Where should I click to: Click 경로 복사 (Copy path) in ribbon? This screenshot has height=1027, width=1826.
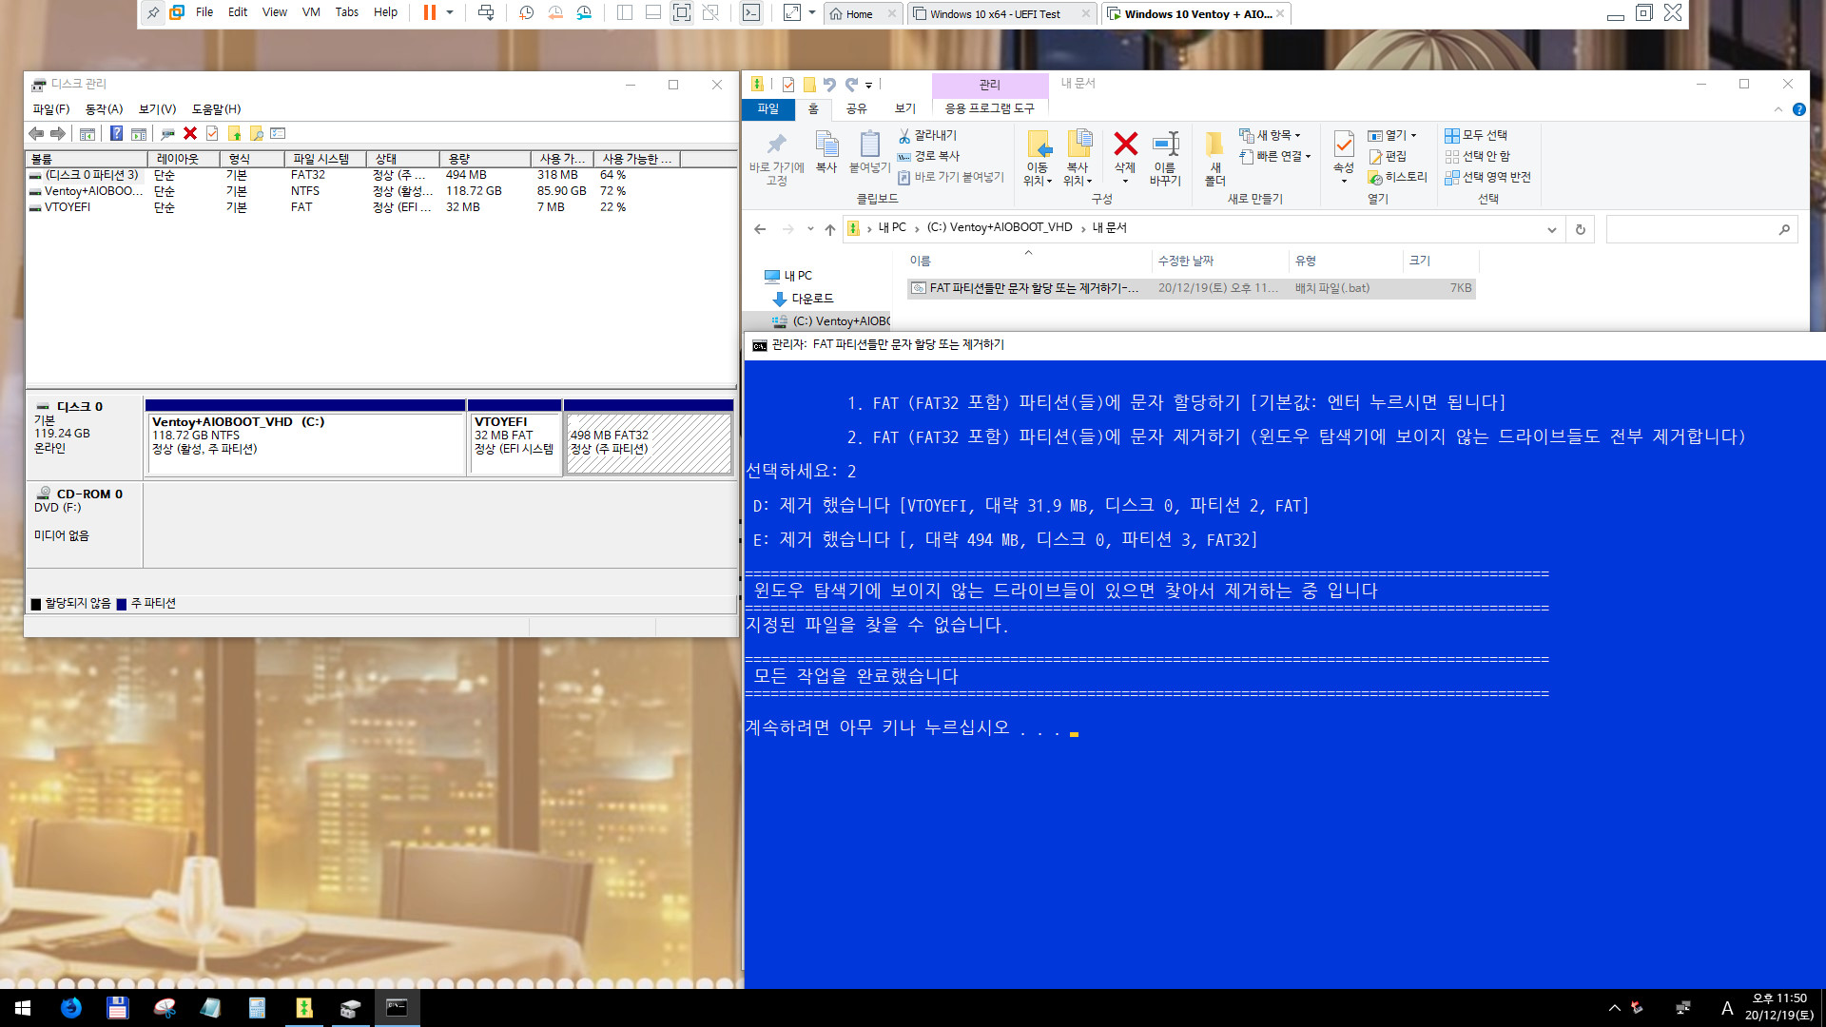[927, 156]
